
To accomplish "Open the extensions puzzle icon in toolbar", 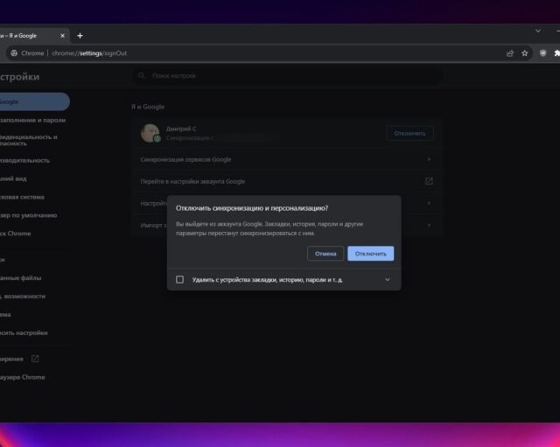I will point(556,53).
